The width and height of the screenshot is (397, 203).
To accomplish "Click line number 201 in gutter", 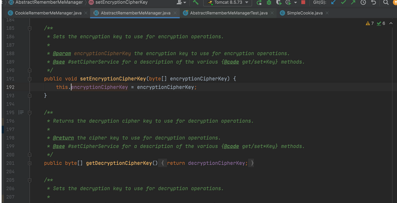I will point(10,163).
